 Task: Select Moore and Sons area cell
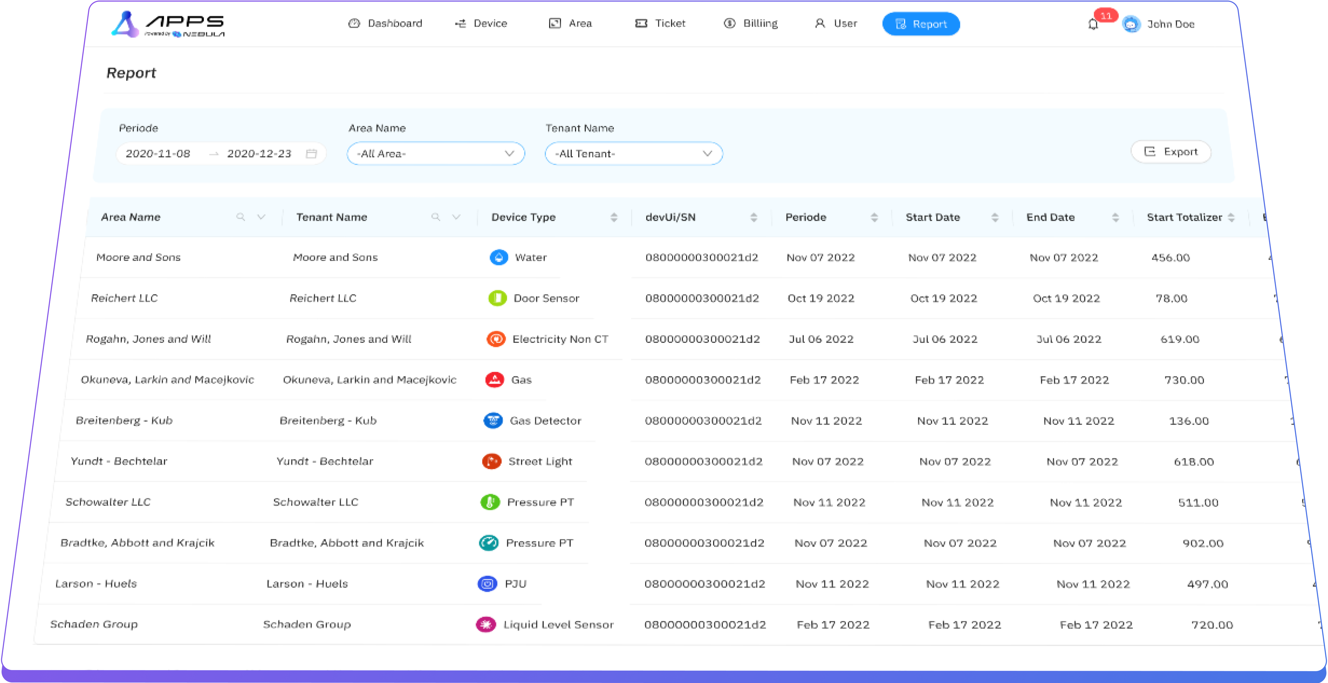(138, 257)
